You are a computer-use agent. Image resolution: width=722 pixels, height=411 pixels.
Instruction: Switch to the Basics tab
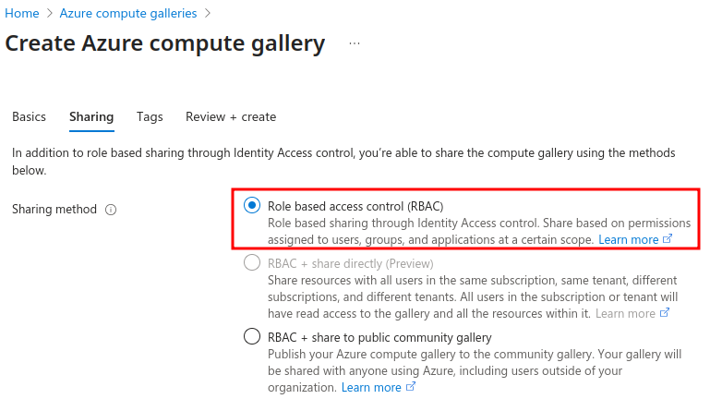pos(29,117)
